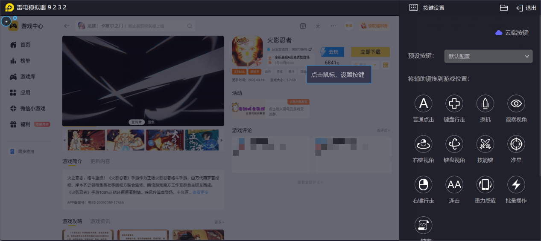Click the 支持iOS tag
The height and width of the screenshot is (241, 541).
click(x=240, y=72)
